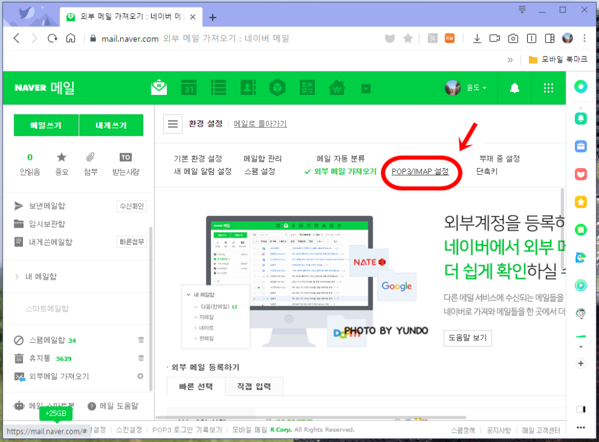599x442 pixels.
Task: Empty trash icon beside 휴지통
Action: [x=141, y=358]
